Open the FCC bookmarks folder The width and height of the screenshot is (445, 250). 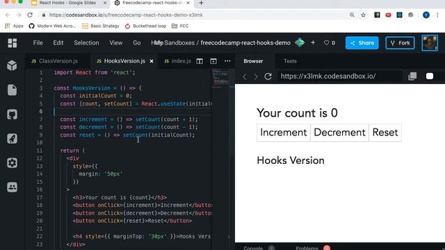click(x=180, y=26)
